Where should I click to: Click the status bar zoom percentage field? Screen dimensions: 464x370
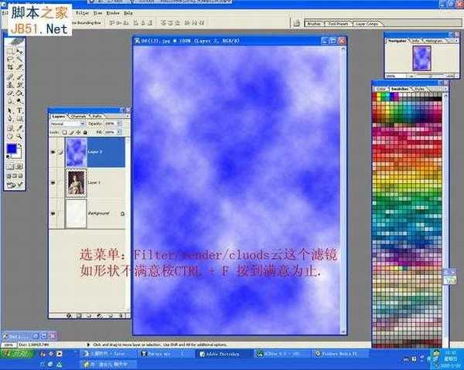[9, 345]
